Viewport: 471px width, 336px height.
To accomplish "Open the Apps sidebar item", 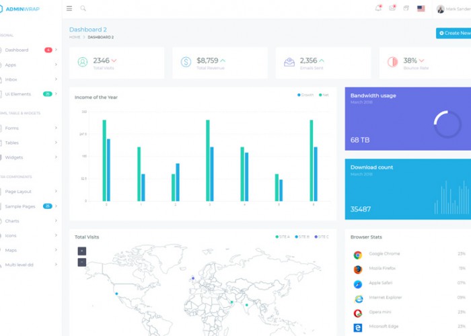I will coord(11,65).
